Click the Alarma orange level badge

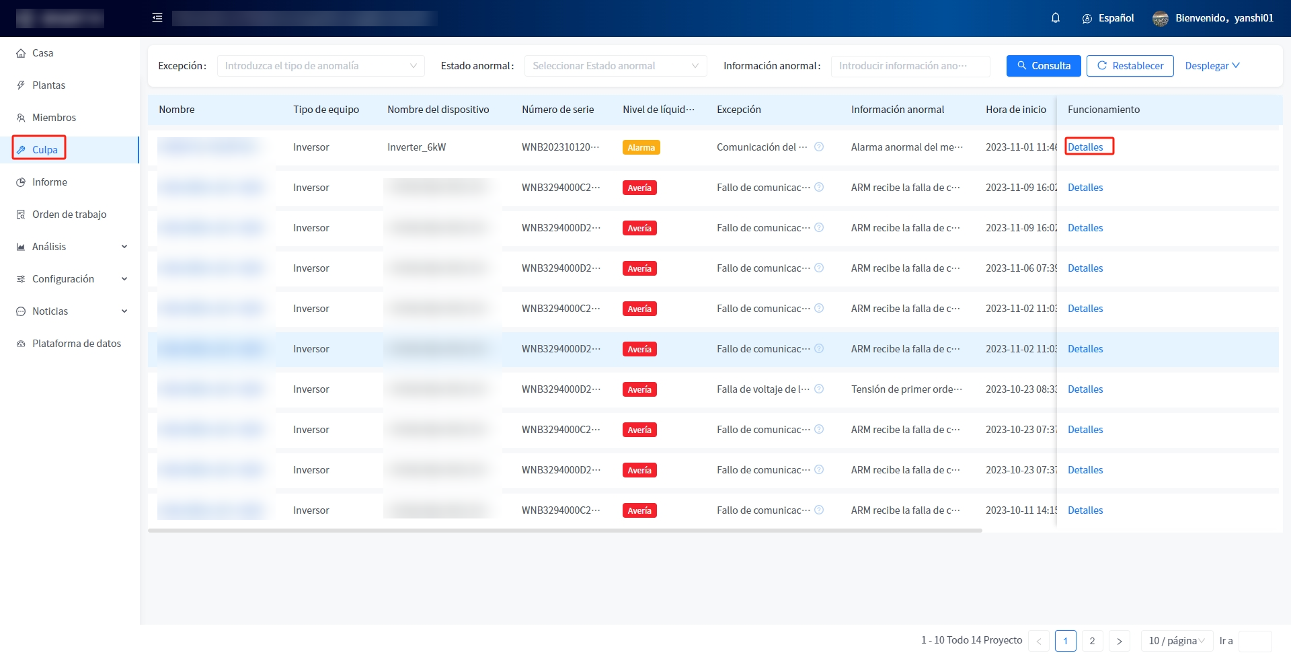point(641,147)
